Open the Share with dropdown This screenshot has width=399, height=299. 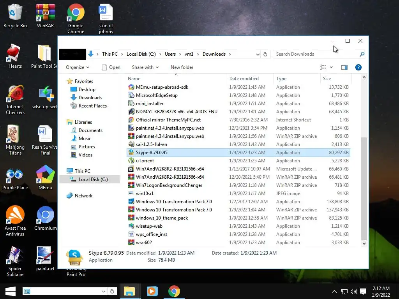pyautogui.click(x=145, y=67)
